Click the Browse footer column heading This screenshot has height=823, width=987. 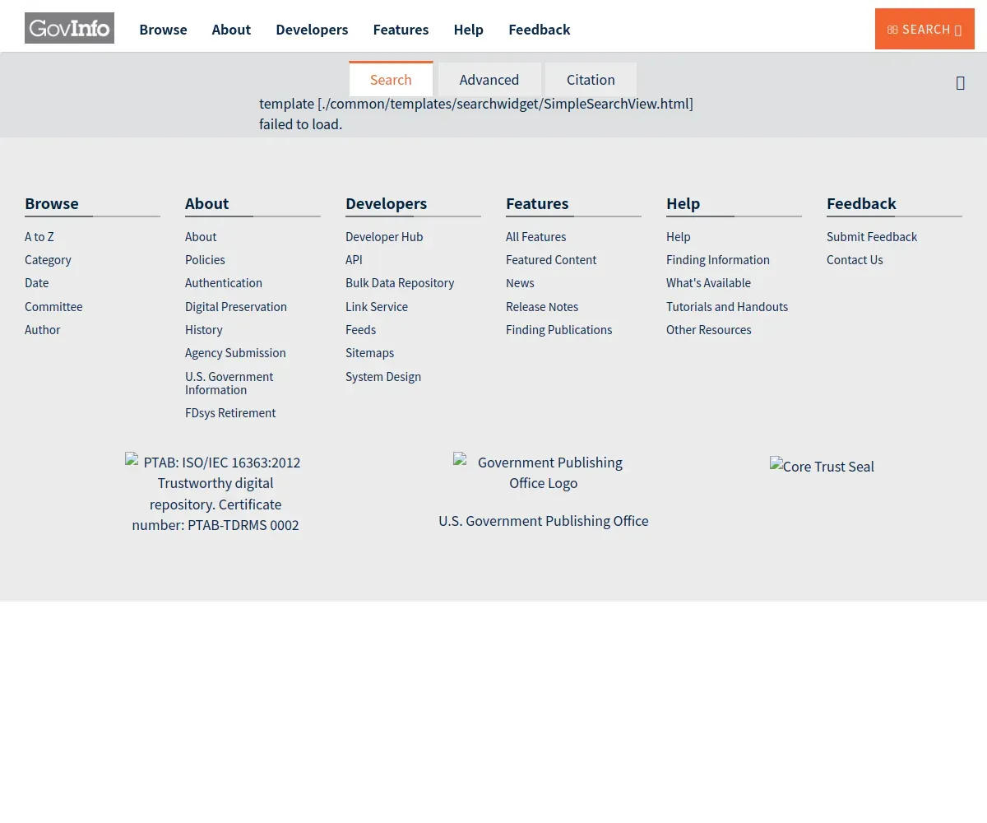coord(52,203)
